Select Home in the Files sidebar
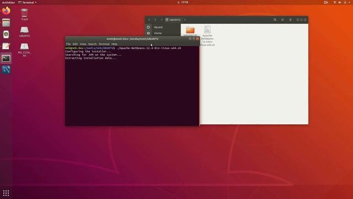The height and width of the screenshot is (199, 353). pos(158,33)
